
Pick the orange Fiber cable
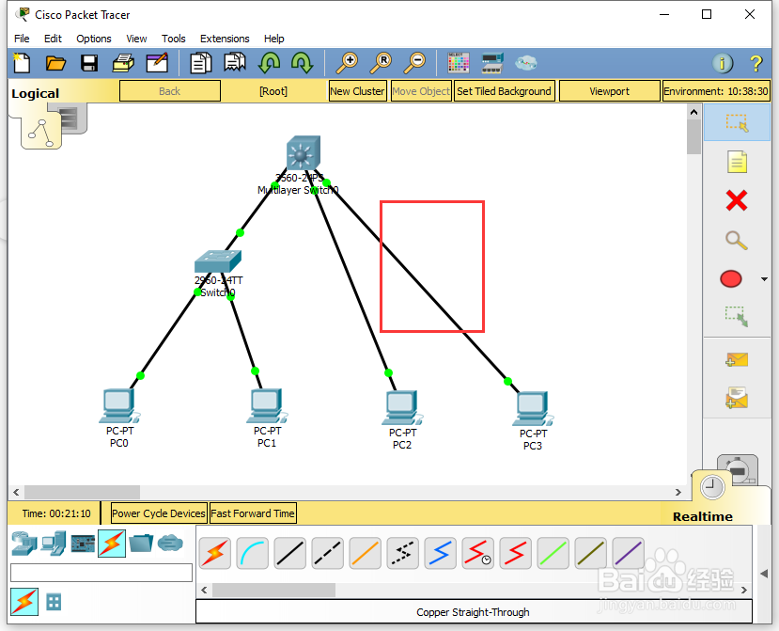tap(366, 553)
